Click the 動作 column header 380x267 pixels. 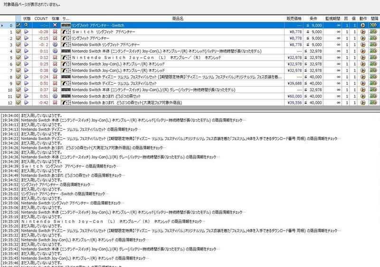[363, 18]
